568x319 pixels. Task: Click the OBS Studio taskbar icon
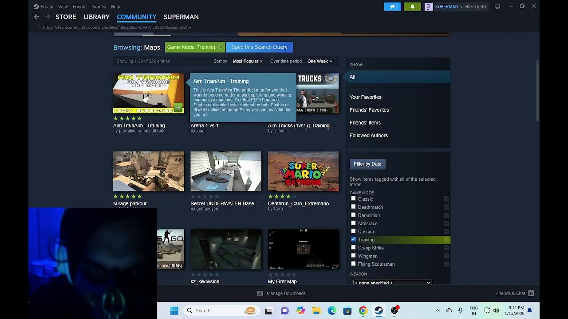[394, 311]
